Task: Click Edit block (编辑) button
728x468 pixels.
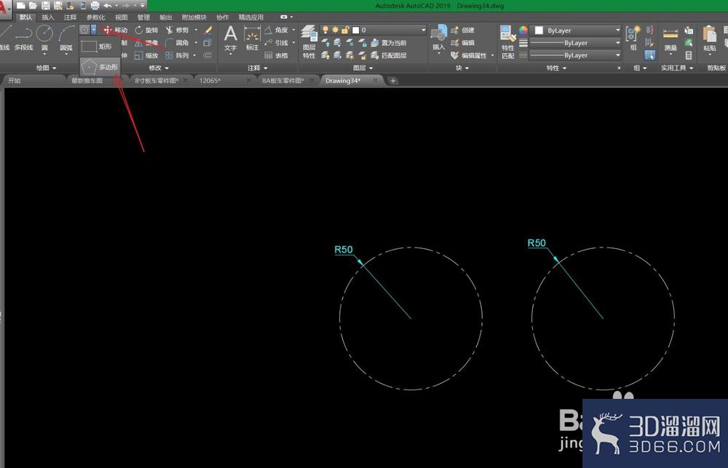Action: click(x=462, y=43)
